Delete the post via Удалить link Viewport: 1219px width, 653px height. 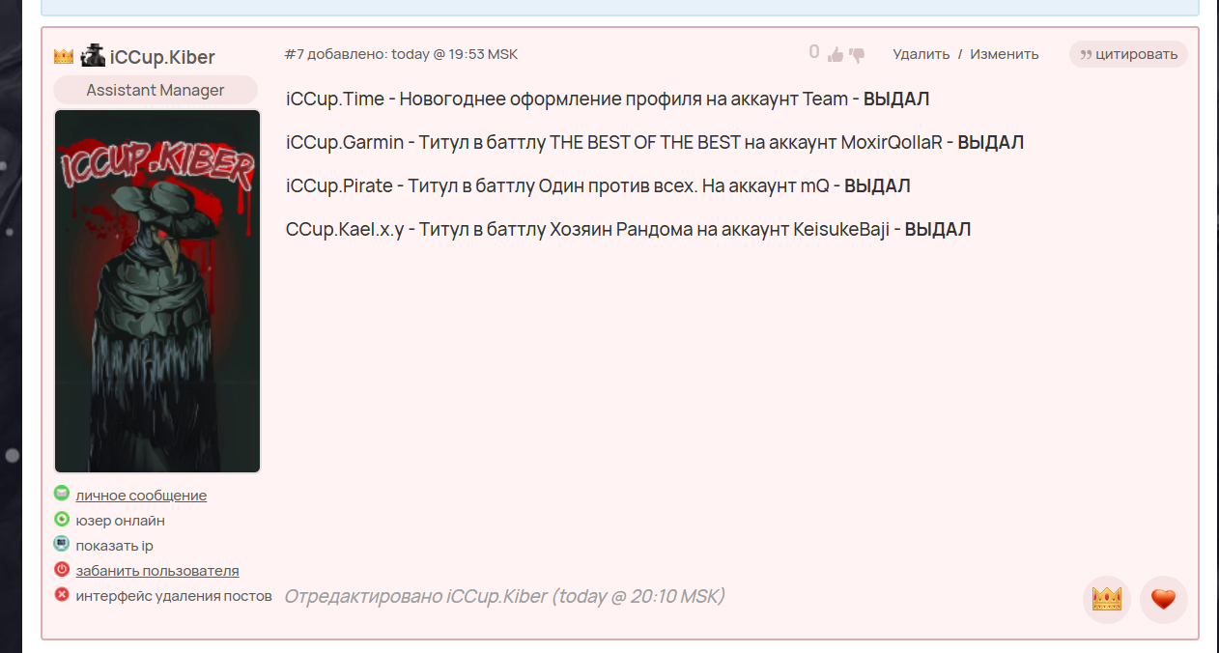(x=921, y=54)
